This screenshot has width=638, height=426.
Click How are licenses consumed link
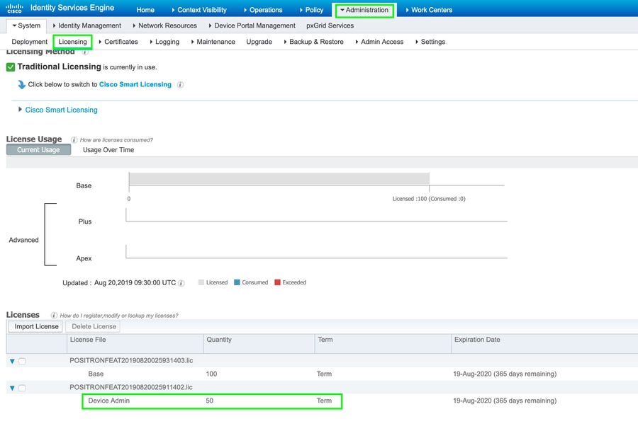pos(116,139)
